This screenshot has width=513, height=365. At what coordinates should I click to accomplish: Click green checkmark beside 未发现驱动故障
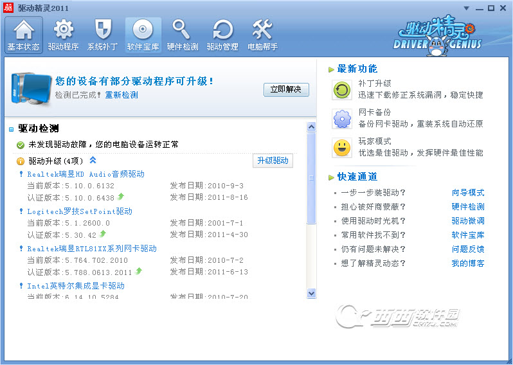click(x=21, y=145)
